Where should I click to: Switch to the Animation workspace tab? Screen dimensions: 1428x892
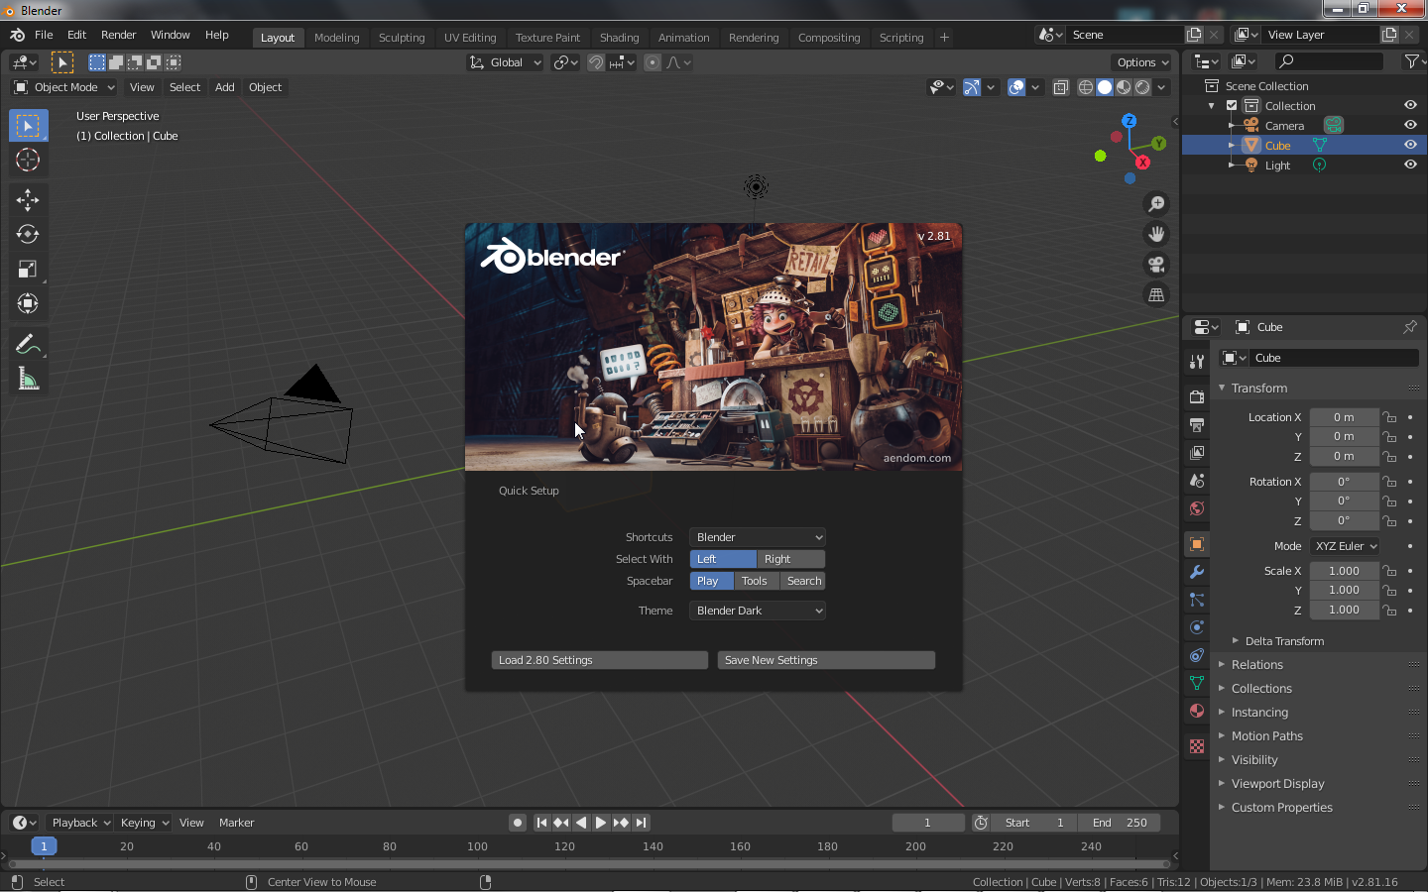click(683, 38)
